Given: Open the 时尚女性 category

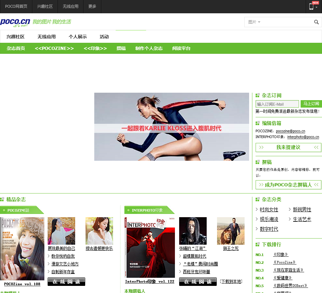Looking at the screenshot, I should click(x=269, y=209).
